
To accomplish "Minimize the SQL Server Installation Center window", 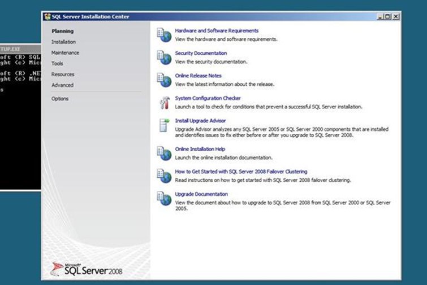I will (x=380, y=16).
